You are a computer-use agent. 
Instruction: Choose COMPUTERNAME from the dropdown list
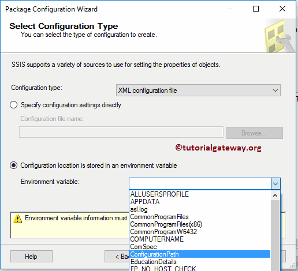click(200, 239)
